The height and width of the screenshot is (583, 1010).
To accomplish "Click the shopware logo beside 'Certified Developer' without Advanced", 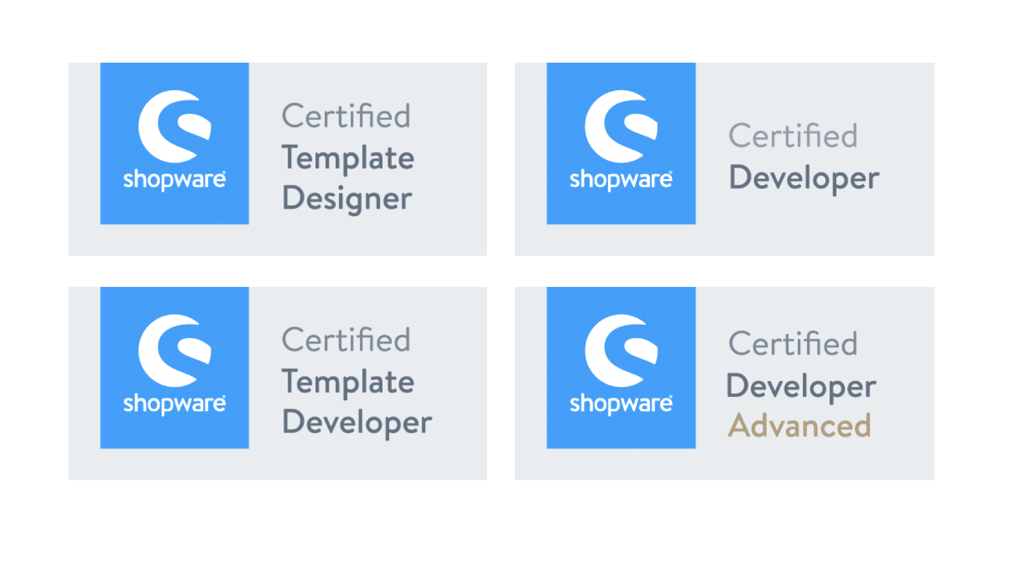I will [x=621, y=143].
